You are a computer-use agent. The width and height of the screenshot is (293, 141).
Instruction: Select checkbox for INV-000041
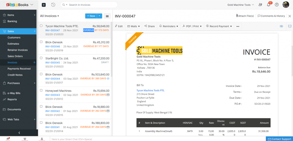click(x=41, y=123)
